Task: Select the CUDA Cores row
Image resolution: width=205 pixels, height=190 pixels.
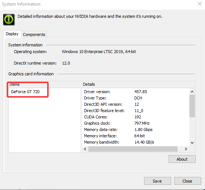Action: click(x=136, y=117)
